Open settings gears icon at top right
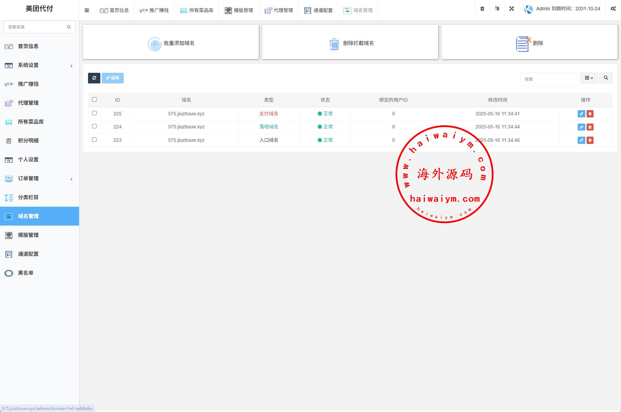Image resolution: width=621 pixels, height=412 pixels. (x=613, y=9)
